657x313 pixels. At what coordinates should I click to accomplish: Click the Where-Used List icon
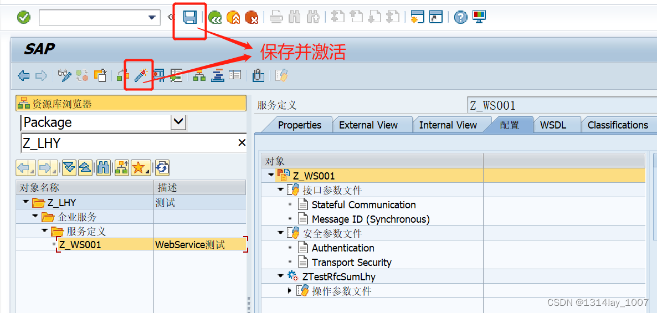point(158,75)
